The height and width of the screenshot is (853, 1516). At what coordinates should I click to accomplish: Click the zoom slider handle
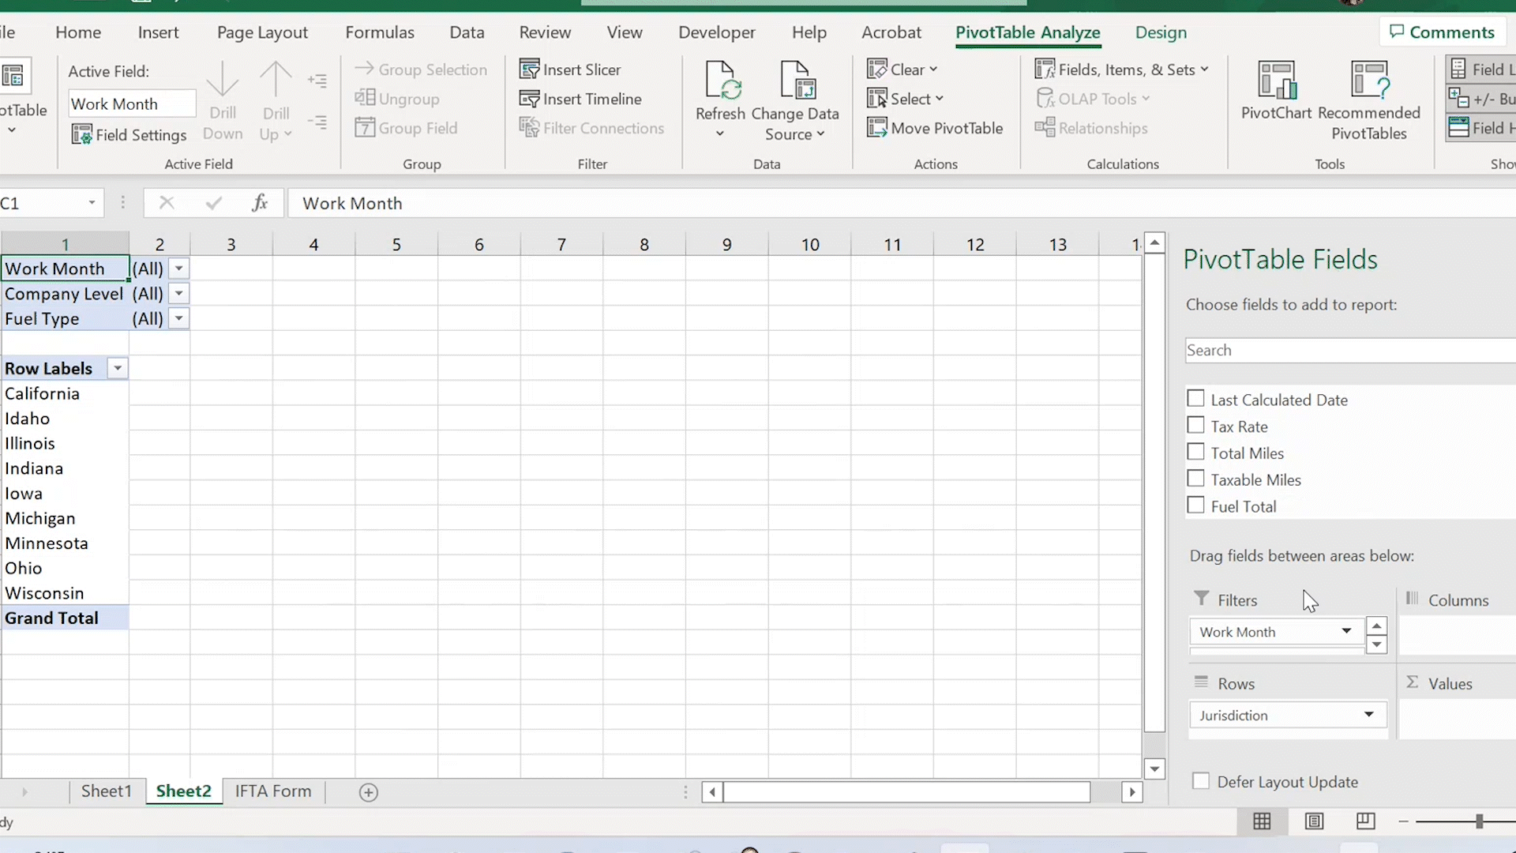[x=1479, y=821]
